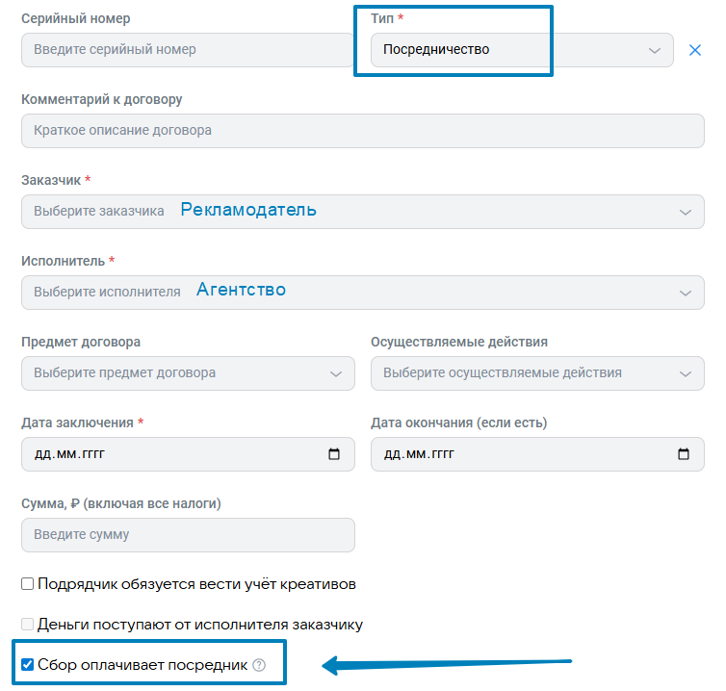Click chevron arrow in the Исполнитель field

coord(686,293)
